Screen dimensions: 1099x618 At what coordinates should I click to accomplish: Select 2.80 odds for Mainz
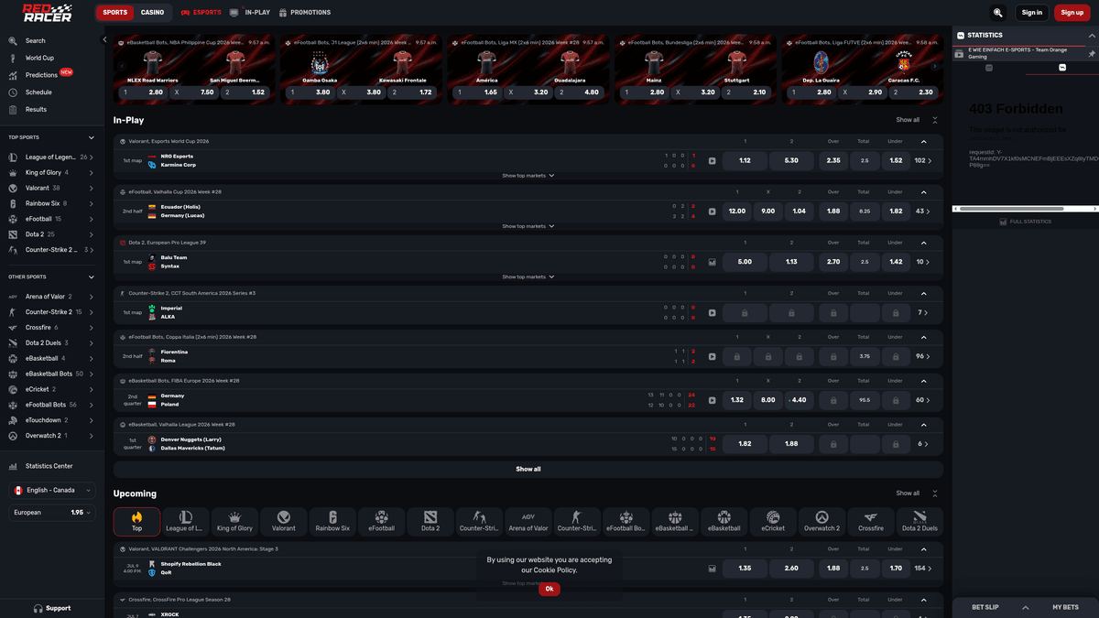645,92
